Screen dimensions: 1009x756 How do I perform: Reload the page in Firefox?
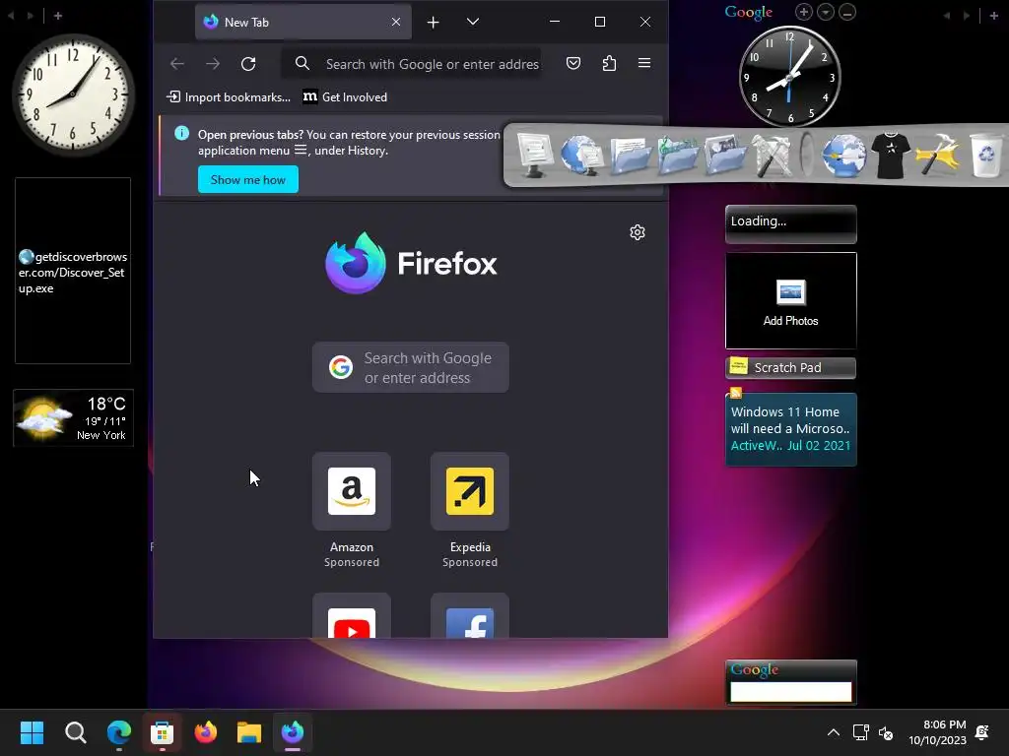tap(248, 64)
